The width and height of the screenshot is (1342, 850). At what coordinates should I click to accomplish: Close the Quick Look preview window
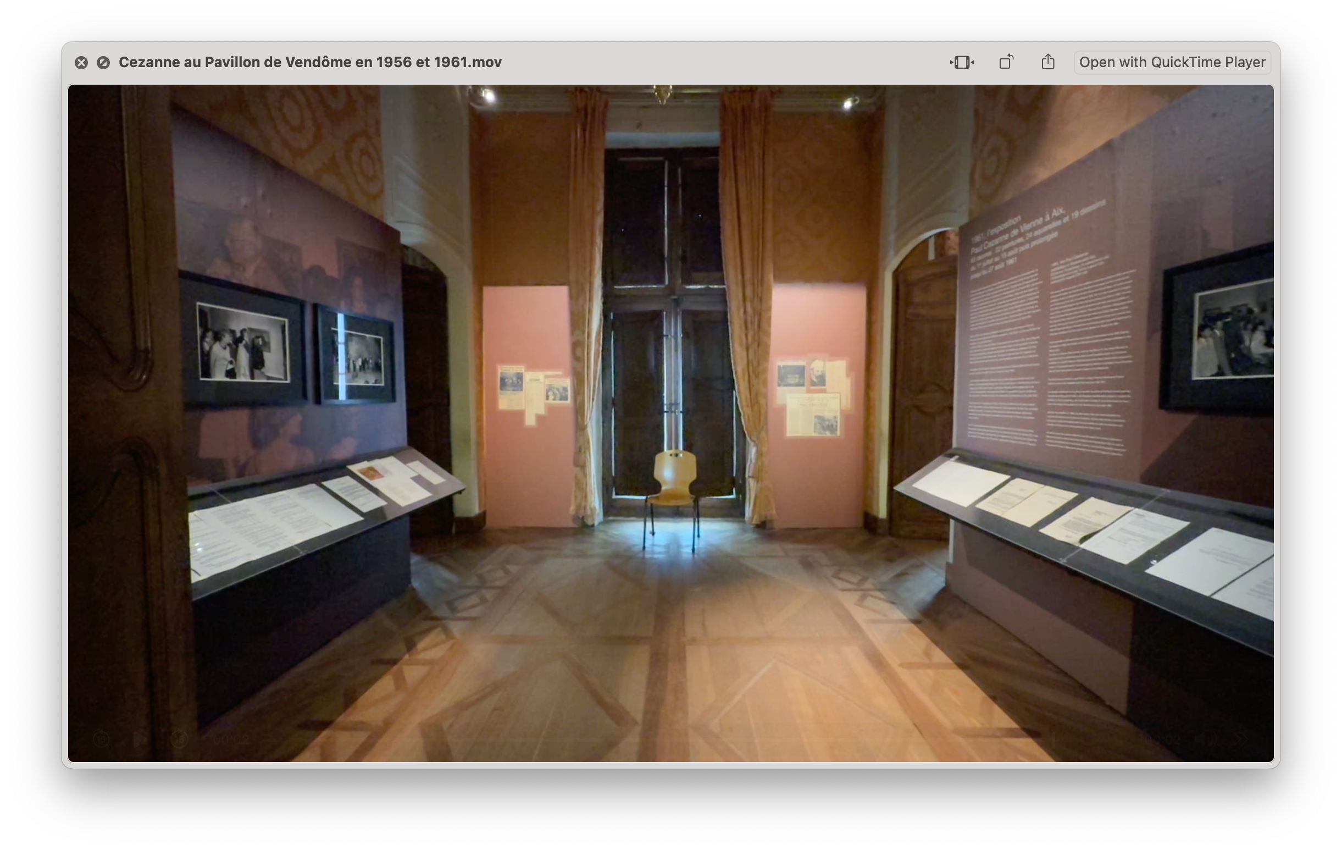coord(81,63)
